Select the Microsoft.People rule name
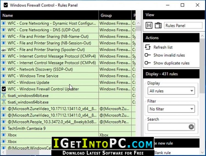 (x=52, y=122)
